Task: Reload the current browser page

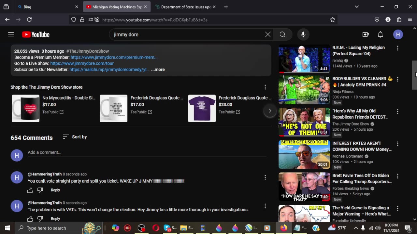Action: (29, 19)
